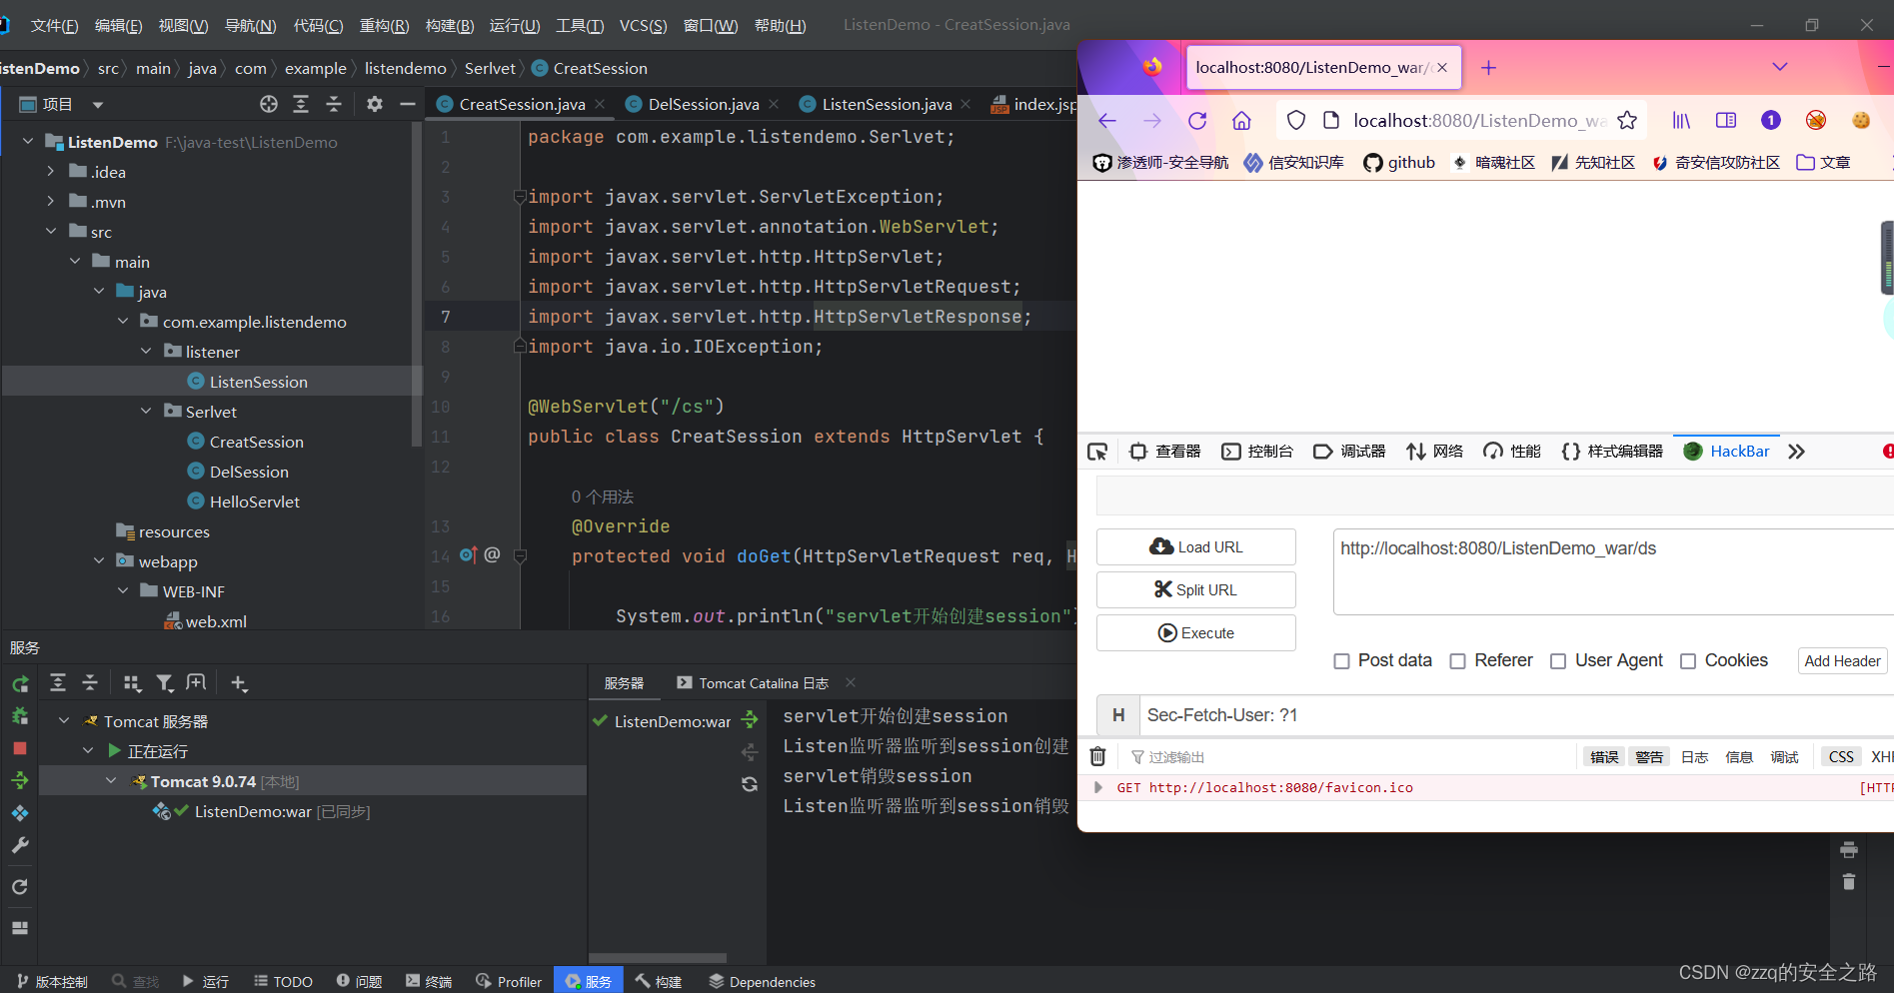This screenshot has width=1894, height=993.
Task: Open the 项目 view dropdown arrow
Action: click(x=98, y=104)
